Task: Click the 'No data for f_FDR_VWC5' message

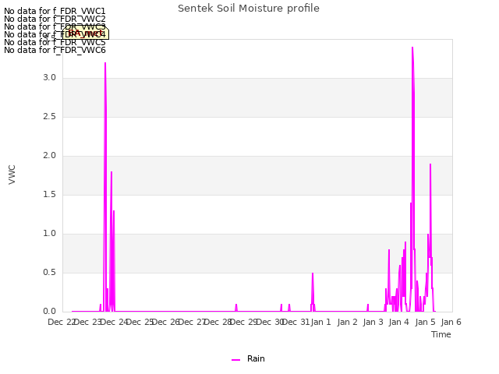Action: point(55,42)
